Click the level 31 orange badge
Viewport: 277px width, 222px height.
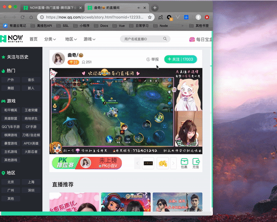(x=73, y=62)
